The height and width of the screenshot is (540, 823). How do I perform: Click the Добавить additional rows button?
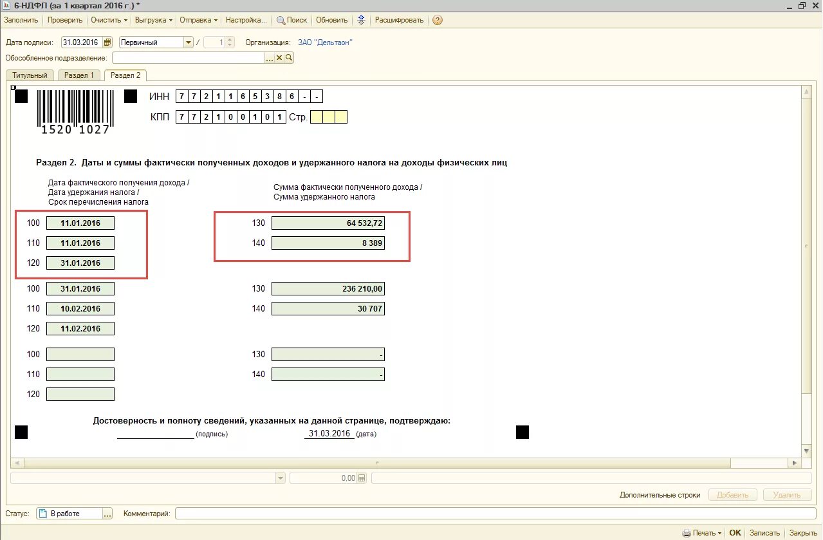pyautogui.click(x=732, y=495)
